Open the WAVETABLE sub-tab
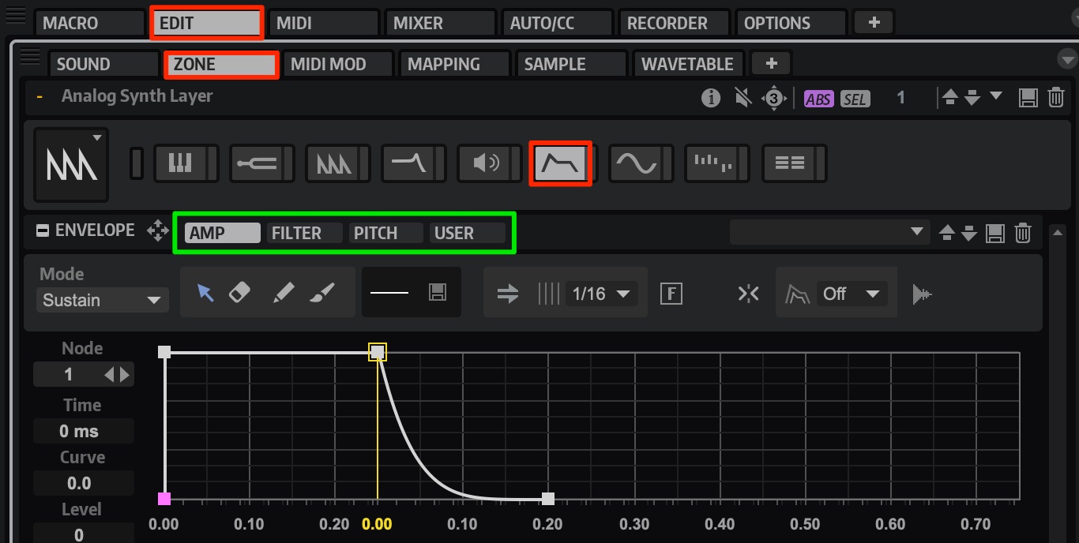This screenshot has width=1079, height=543. tap(689, 64)
